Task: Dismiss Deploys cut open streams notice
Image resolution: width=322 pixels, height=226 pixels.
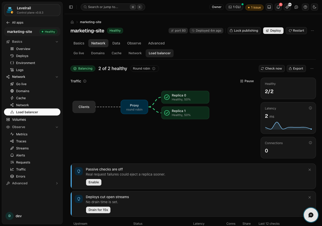Action: (x=310, y=197)
